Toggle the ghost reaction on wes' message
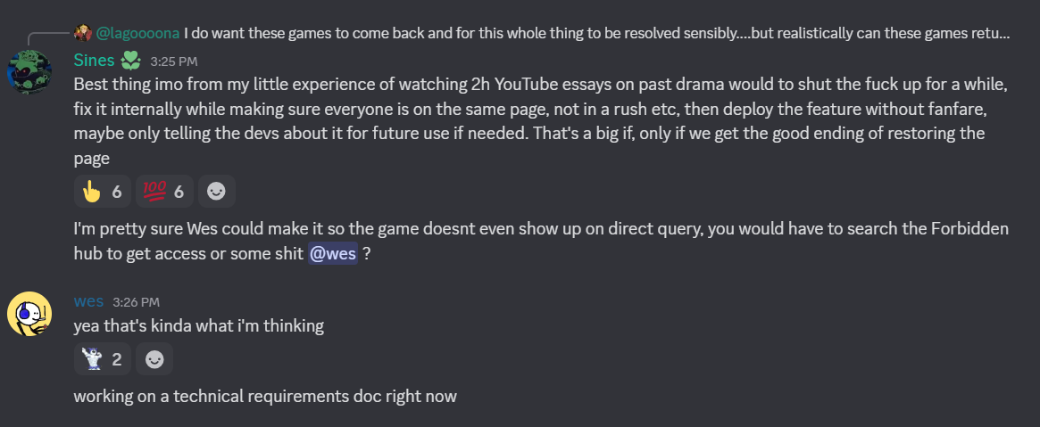Screen dimensions: 1040x427 (x=102, y=359)
